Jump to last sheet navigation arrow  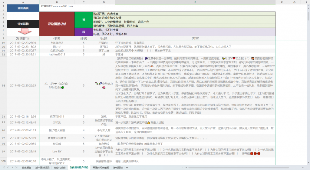(x=16, y=168)
